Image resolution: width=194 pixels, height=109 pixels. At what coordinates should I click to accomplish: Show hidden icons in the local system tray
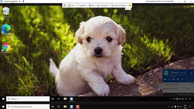tap(169, 107)
